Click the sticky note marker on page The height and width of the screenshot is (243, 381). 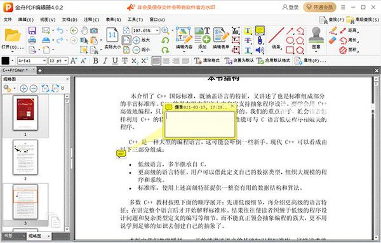[121, 154]
